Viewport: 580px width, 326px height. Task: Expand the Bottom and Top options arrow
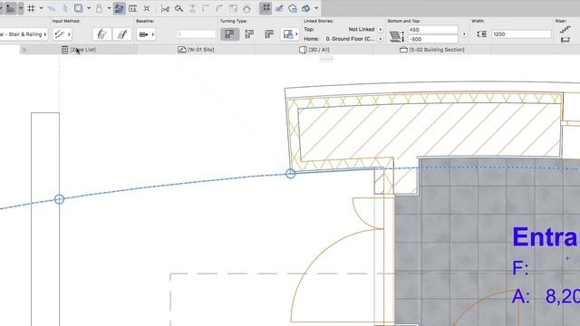pos(464,34)
